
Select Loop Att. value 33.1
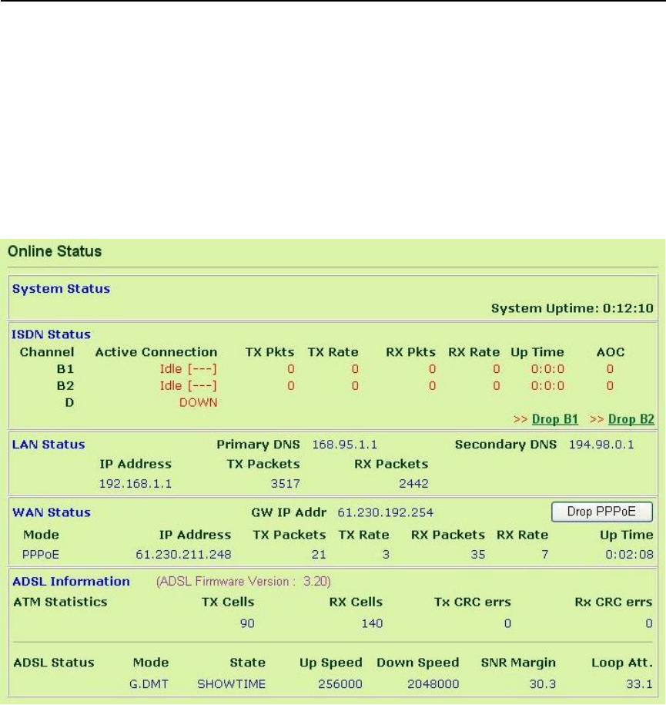[x=639, y=684]
